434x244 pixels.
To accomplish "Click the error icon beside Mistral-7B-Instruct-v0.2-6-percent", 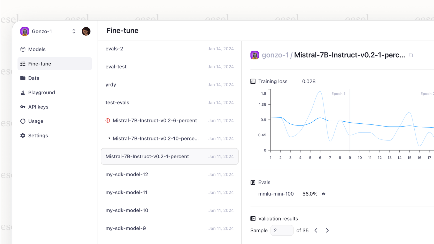I will [x=108, y=120].
